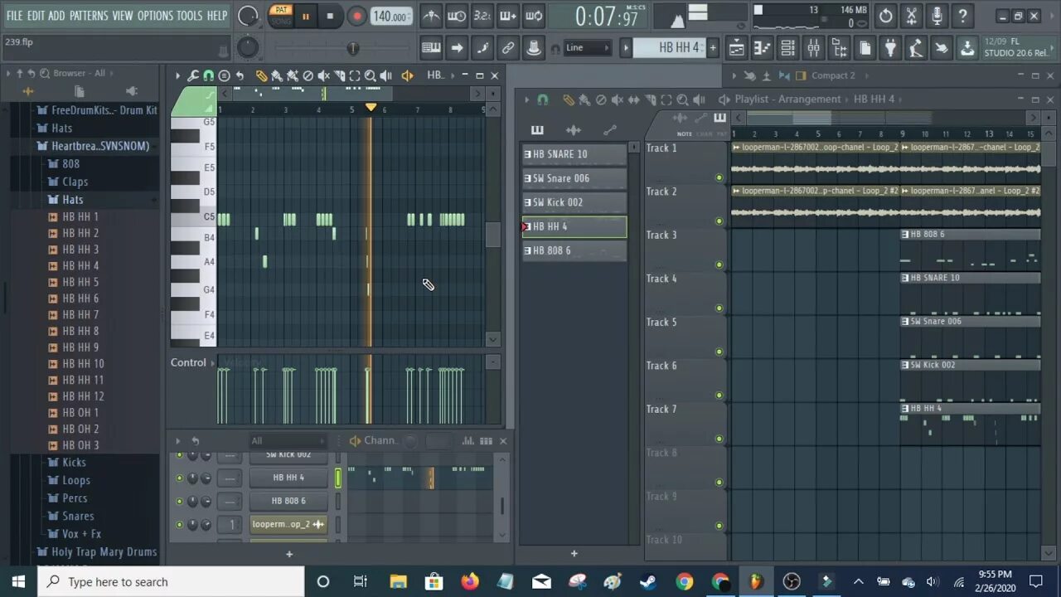Open the Line snap dropdown

coord(588,48)
